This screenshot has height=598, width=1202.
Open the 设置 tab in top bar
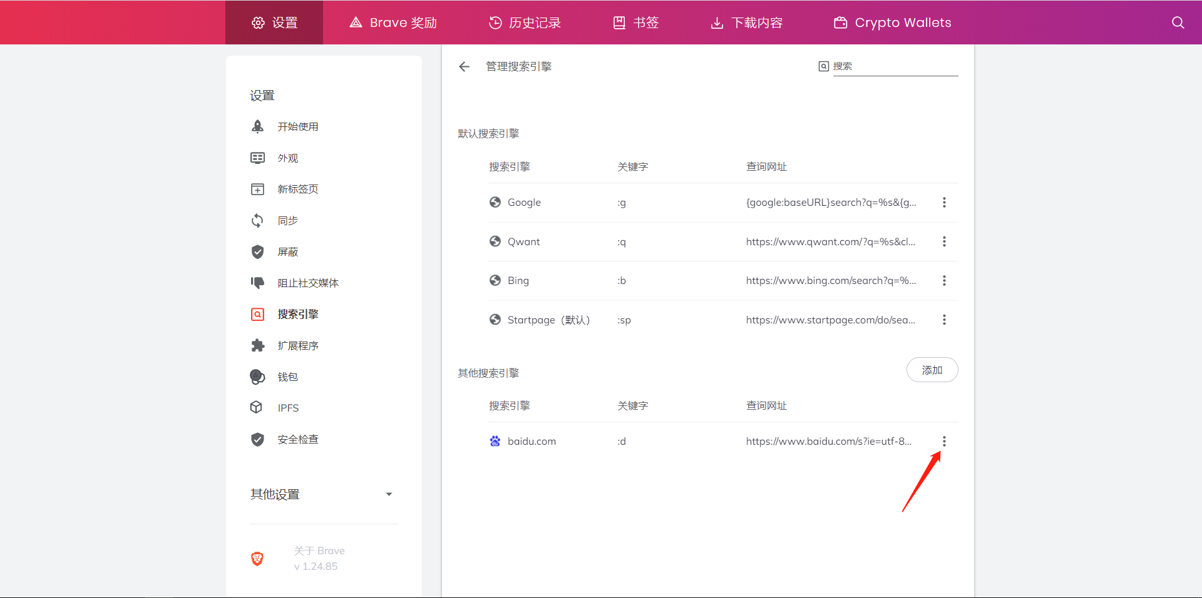[x=274, y=23]
